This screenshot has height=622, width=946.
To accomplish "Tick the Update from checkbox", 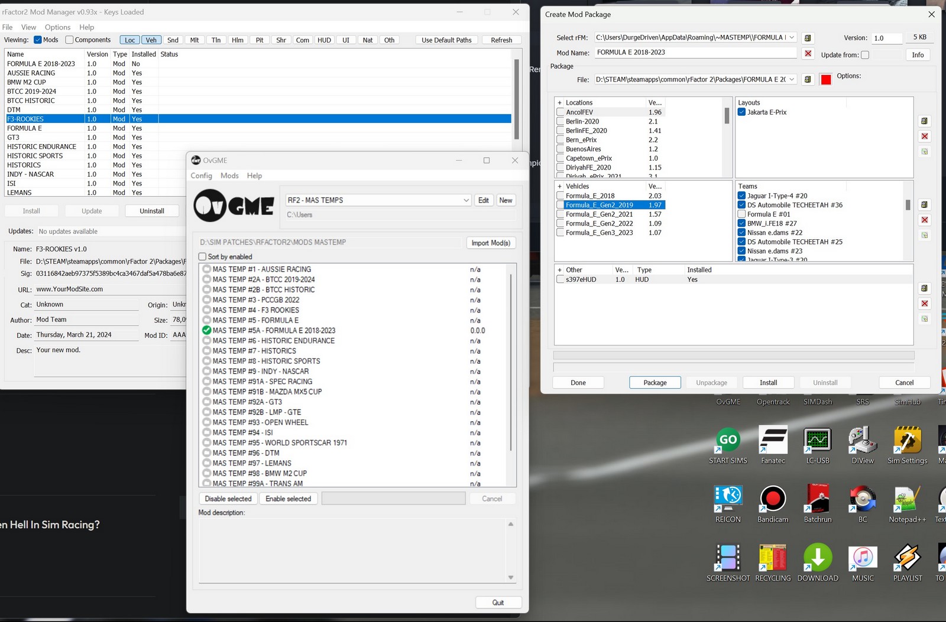I will (865, 55).
